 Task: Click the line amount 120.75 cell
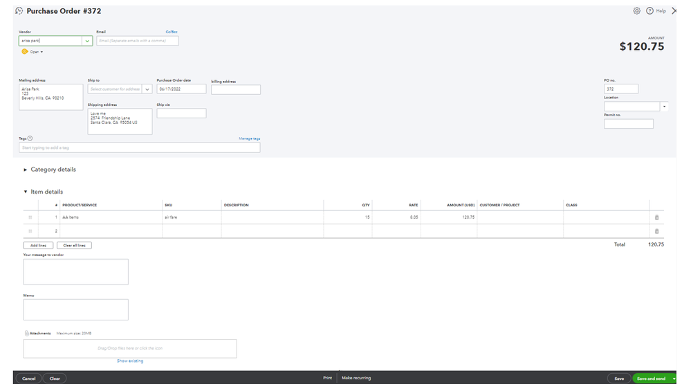coord(449,217)
